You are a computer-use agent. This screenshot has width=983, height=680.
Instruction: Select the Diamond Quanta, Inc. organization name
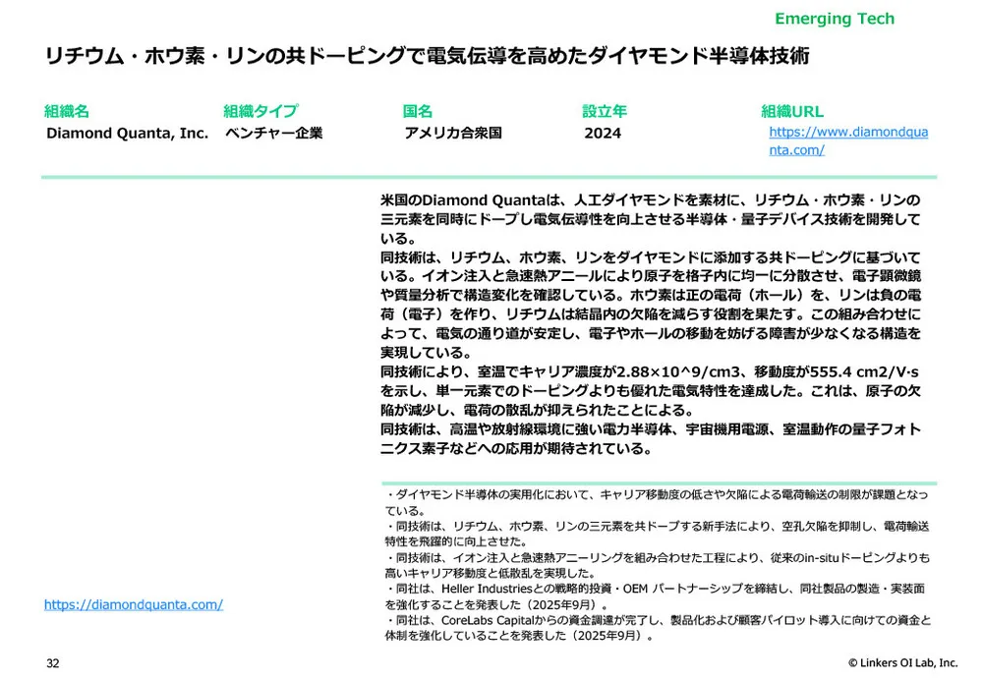tap(127, 133)
